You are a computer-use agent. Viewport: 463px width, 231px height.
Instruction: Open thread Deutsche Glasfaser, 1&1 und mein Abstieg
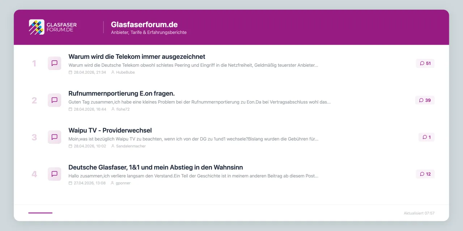point(156,167)
